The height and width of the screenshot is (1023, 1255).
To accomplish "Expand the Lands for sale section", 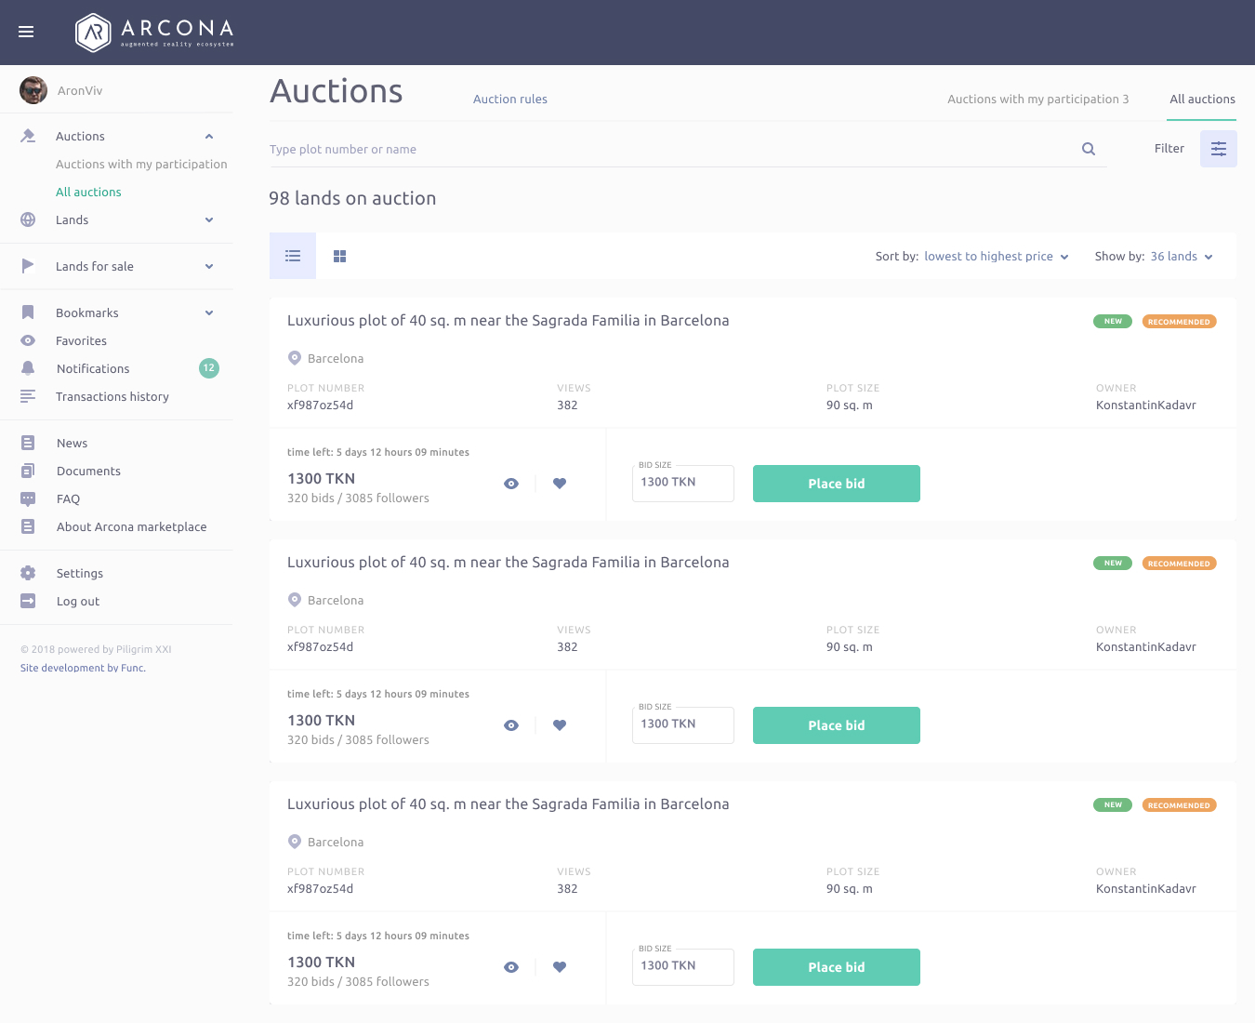I will [x=209, y=267].
